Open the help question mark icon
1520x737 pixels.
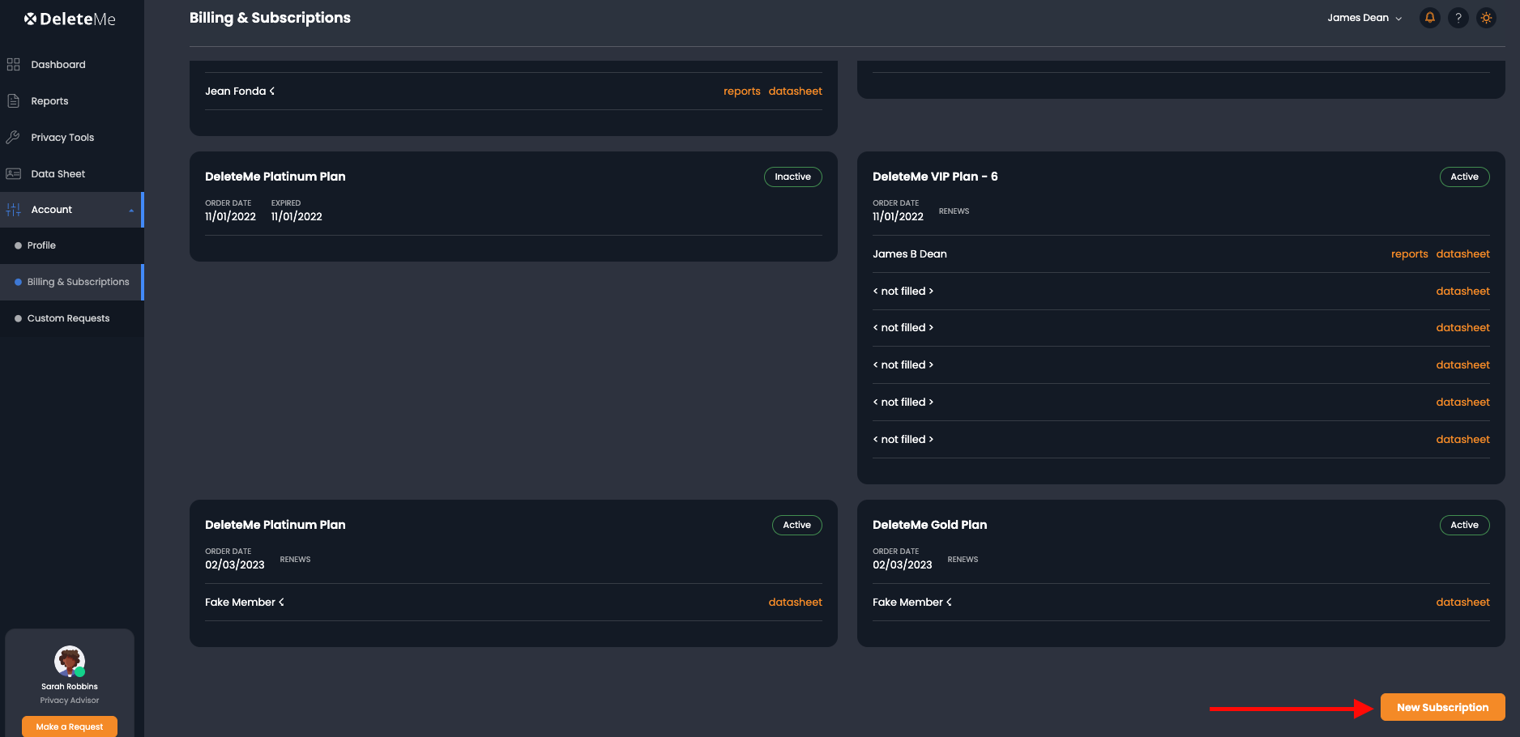[1458, 18]
